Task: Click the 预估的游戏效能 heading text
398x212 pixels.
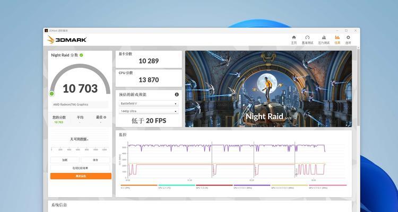Action: [x=133, y=94]
